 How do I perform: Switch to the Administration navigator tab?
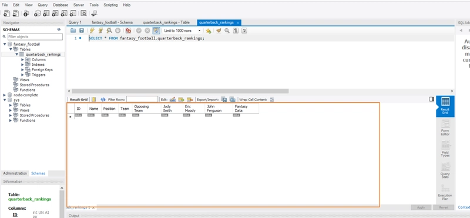point(15,173)
